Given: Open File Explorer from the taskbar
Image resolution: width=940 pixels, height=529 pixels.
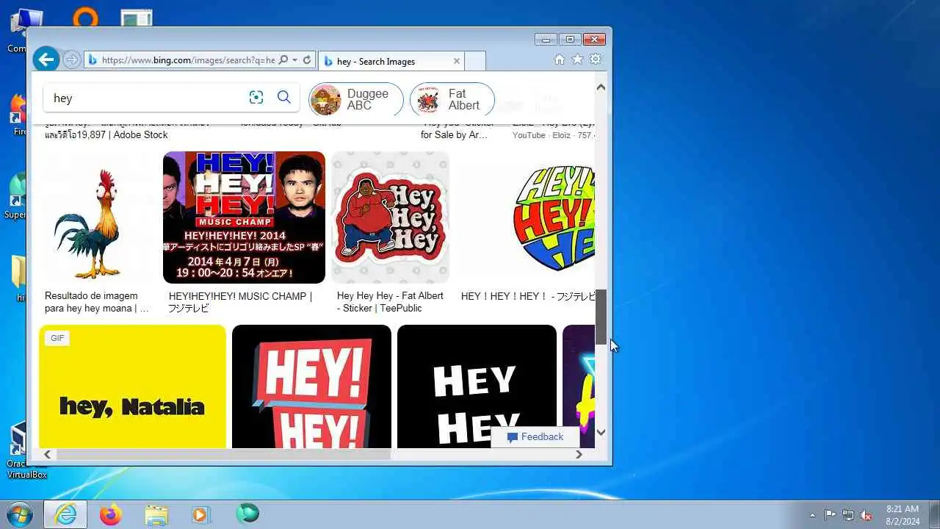Looking at the screenshot, I should pos(156,515).
